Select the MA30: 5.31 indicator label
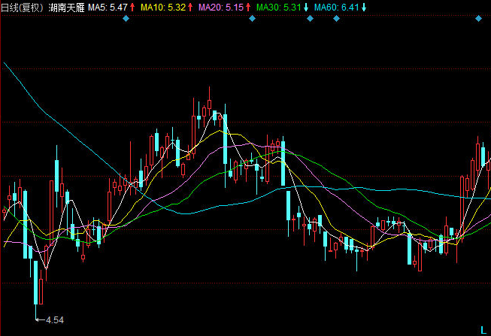The width and height of the screenshot is (491, 336). point(279,8)
